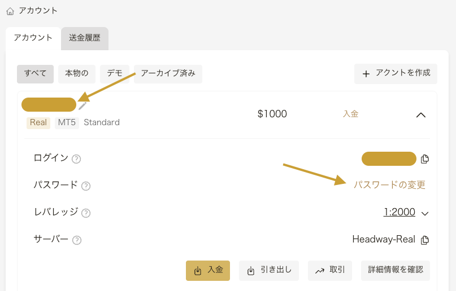Open help tooltip next to パスワード
The width and height of the screenshot is (456, 291).
point(86,186)
